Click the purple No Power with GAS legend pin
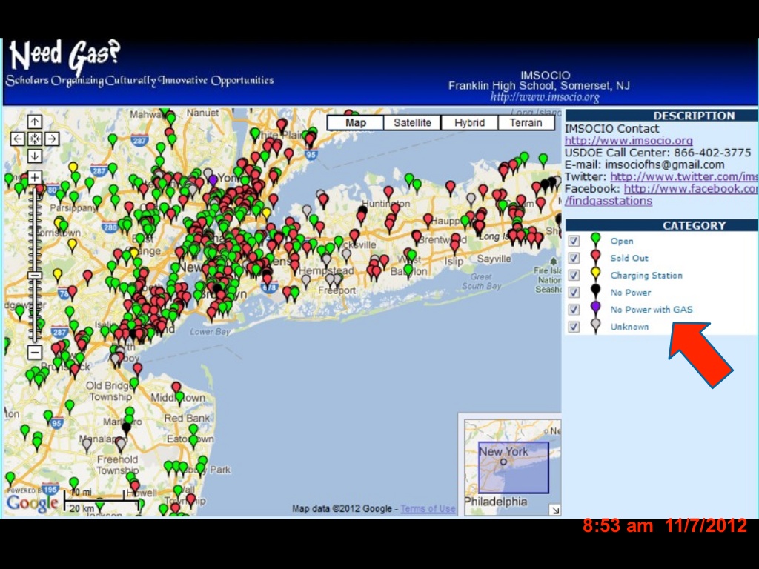759x569 pixels. click(x=595, y=309)
